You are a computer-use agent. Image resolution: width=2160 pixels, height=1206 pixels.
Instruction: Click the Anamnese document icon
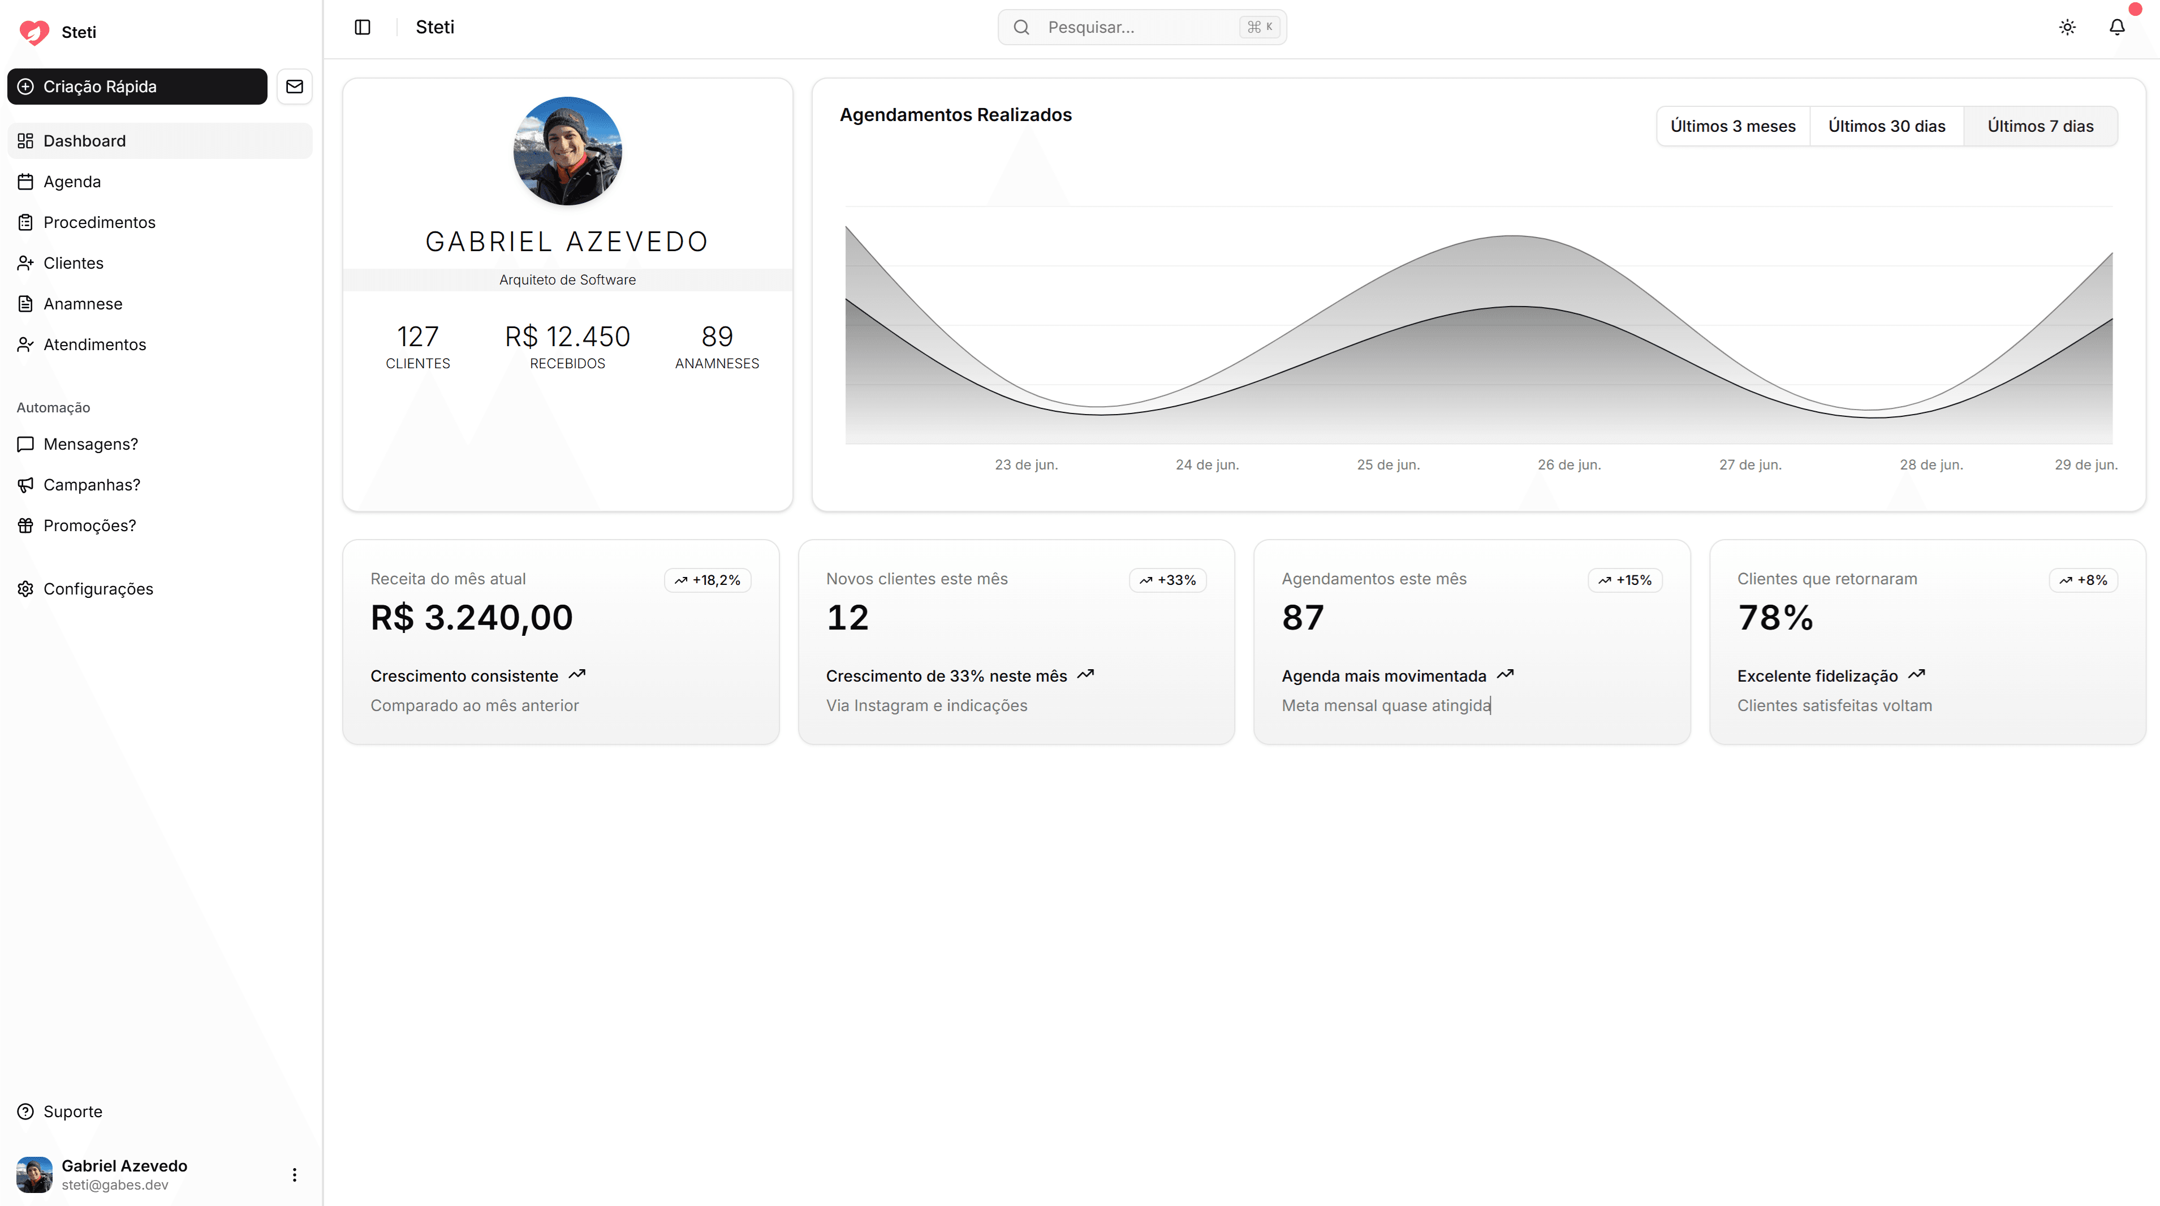point(25,304)
